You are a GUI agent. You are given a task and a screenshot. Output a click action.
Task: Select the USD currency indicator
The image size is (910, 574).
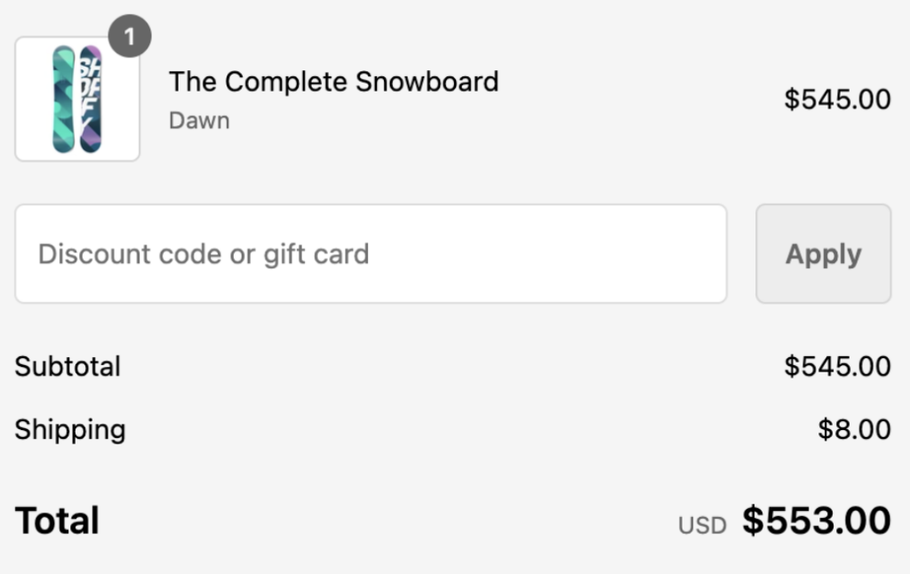701,524
